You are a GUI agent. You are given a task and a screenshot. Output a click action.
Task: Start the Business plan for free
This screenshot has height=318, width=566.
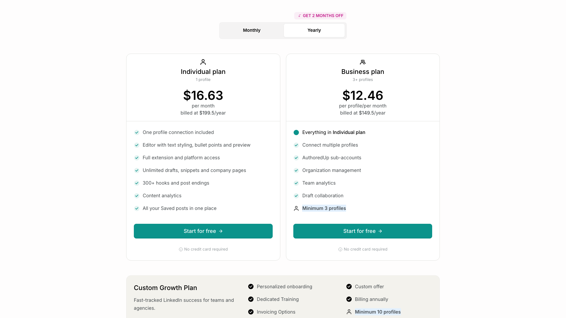(x=363, y=231)
